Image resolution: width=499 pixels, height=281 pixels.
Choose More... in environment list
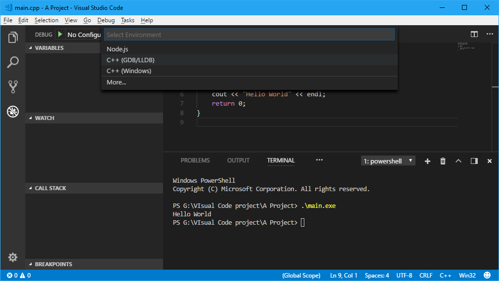pos(249,82)
